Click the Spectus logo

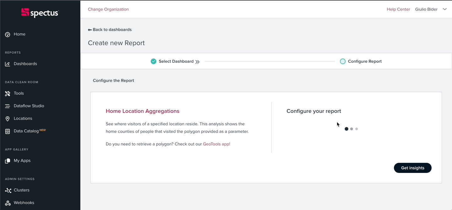tap(40, 13)
